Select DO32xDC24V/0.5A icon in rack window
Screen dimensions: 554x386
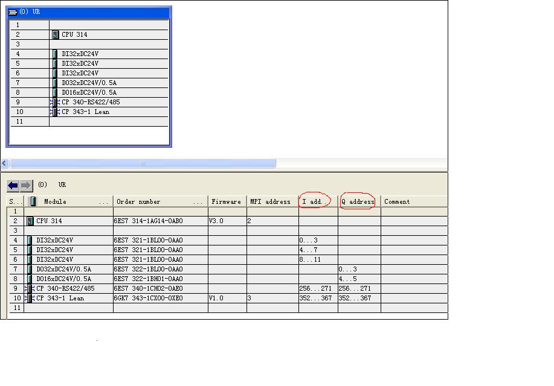(x=55, y=83)
